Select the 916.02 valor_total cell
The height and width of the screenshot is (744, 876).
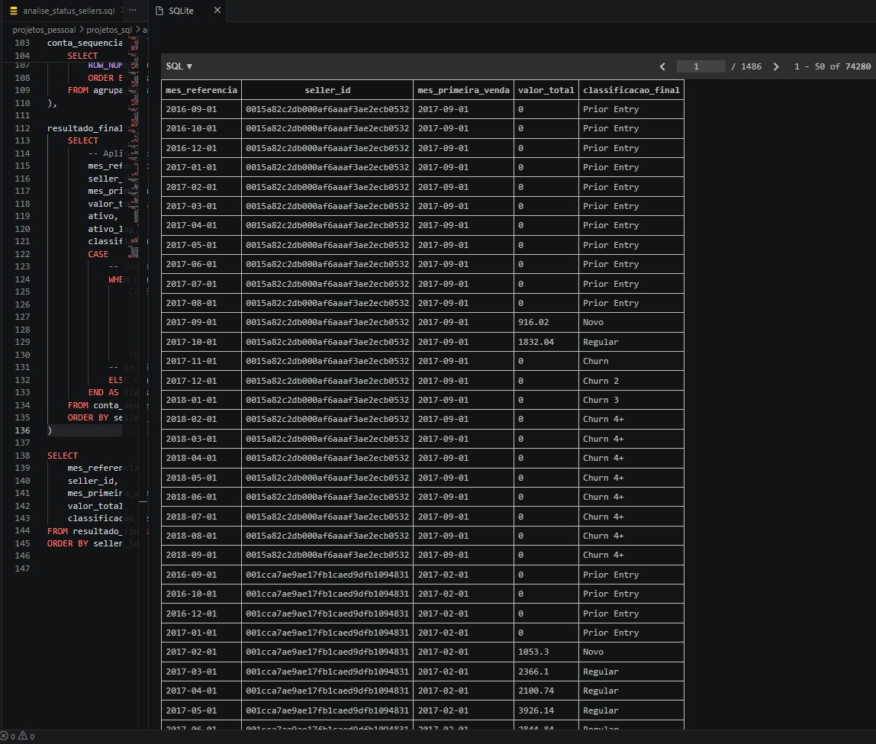[546, 322]
